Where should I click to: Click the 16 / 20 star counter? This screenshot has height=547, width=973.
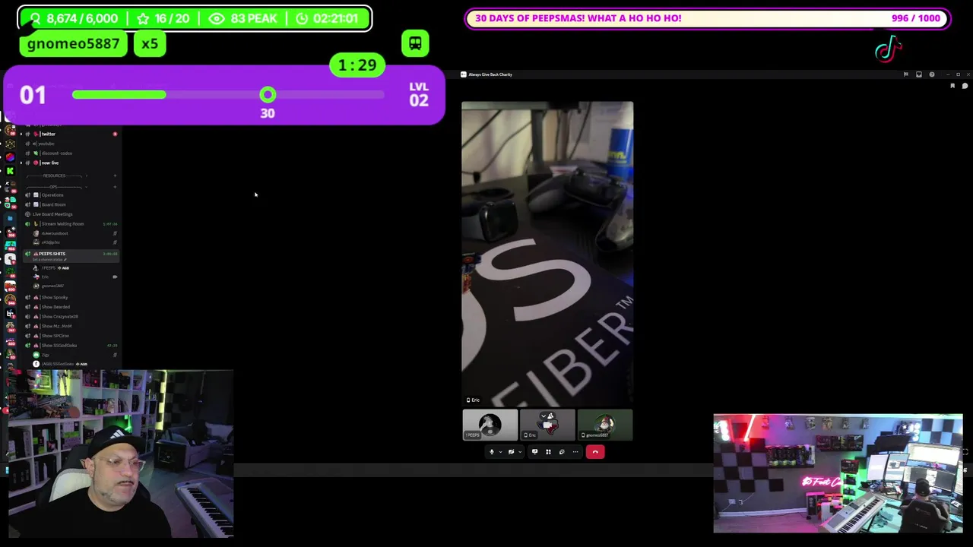tap(163, 18)
